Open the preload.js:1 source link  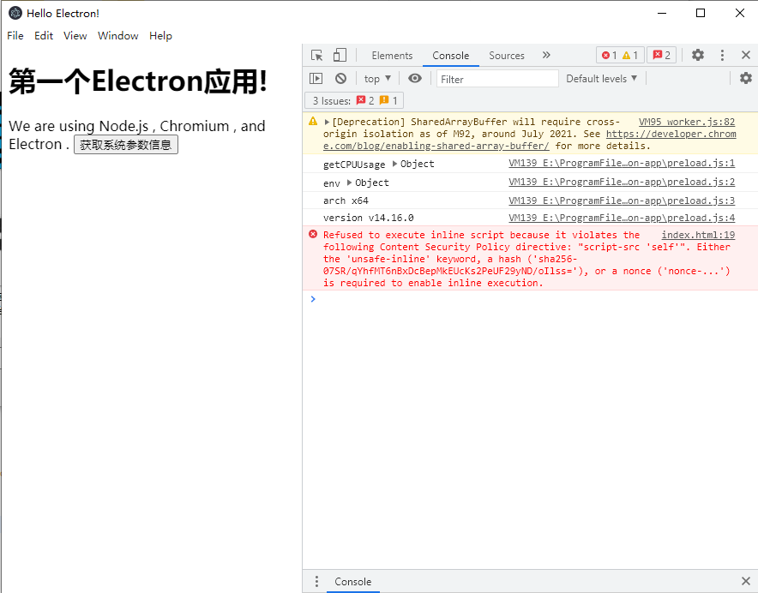pyautogui.click(x=622, y=164)
